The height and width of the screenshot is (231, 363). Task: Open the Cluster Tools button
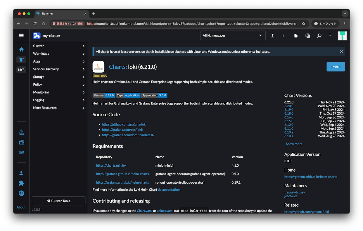[x=58, y=201]
